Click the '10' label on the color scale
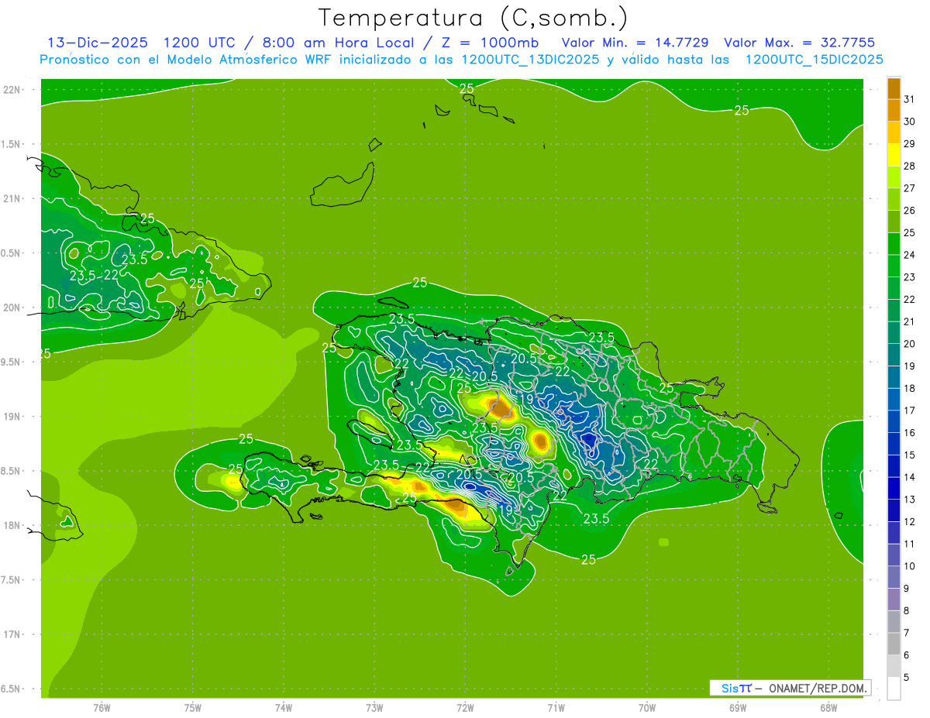The image size is (930, 718). 909,566
